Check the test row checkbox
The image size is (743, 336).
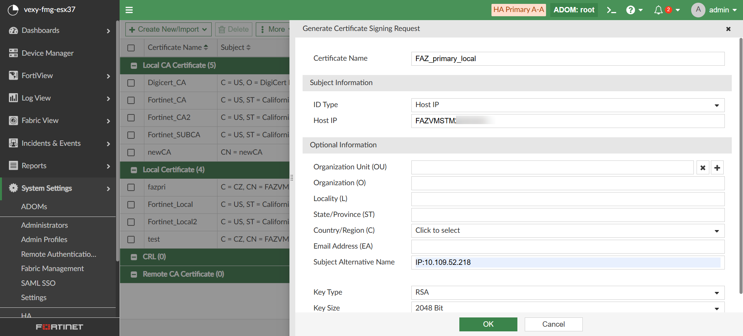(131, 239)
